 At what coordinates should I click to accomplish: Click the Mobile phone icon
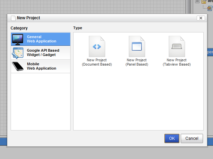18,66
